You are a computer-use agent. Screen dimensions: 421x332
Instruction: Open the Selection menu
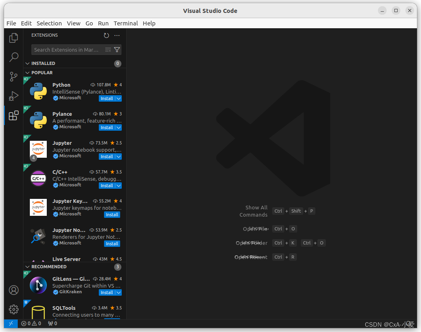pos(49,23)
